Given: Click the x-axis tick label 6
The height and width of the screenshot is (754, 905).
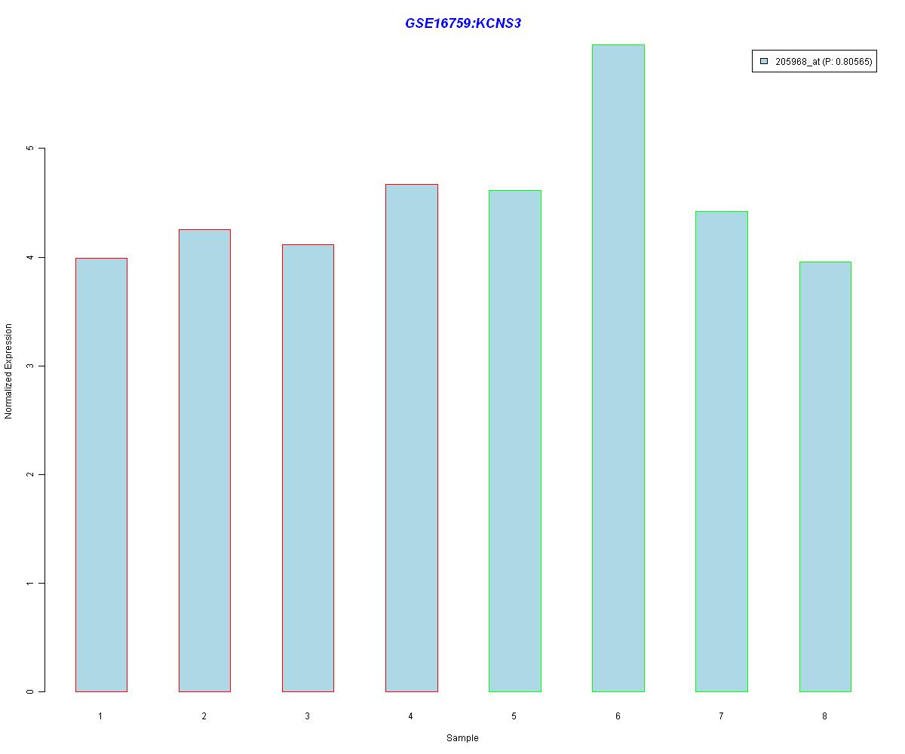Looking at the screenshot, I should click(x=618, y=716).
